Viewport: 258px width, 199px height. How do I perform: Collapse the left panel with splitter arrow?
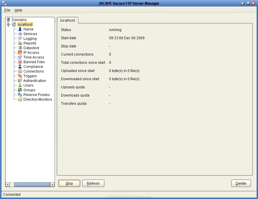click(x=56, y=19)
